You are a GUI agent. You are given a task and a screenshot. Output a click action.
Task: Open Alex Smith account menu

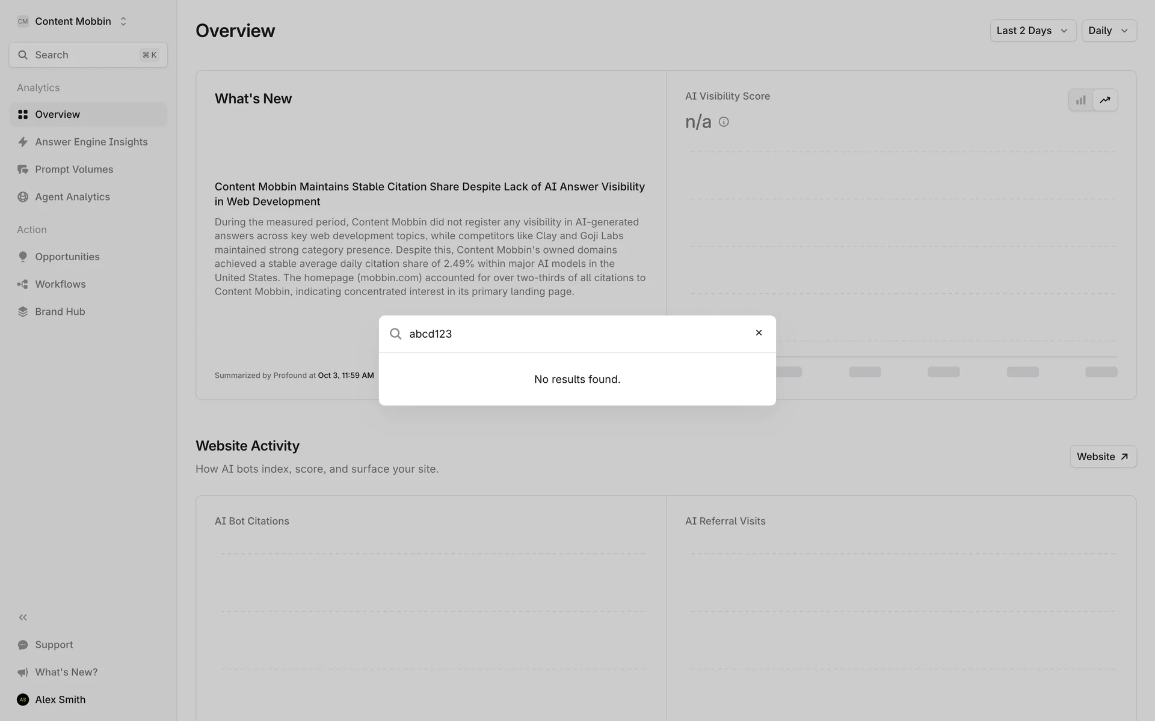(60, 699)
